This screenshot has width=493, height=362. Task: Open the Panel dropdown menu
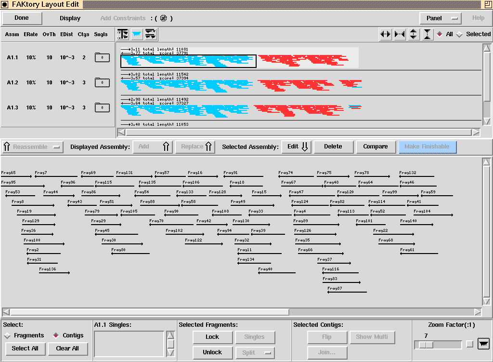tap(440, 18)
